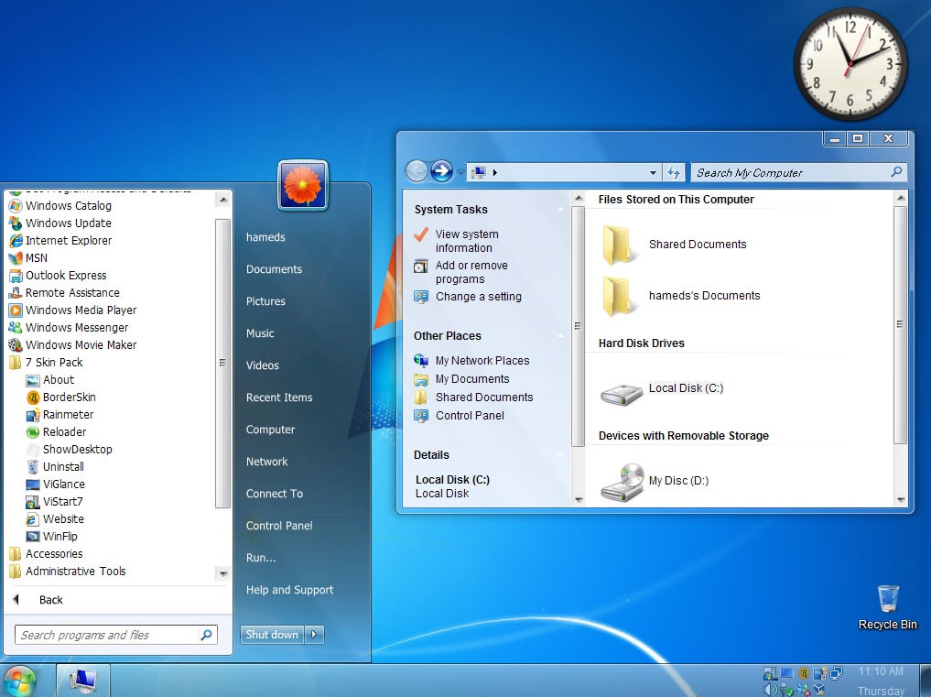Open the Website shortcut

pyautogui.click(x=55, y=518)
